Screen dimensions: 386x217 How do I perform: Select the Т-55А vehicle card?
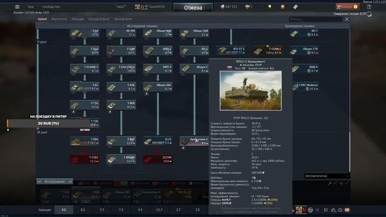84,51
